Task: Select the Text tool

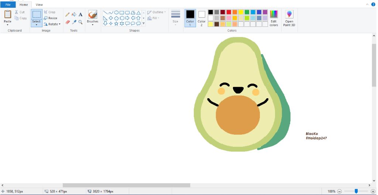Action: [80, 15]
